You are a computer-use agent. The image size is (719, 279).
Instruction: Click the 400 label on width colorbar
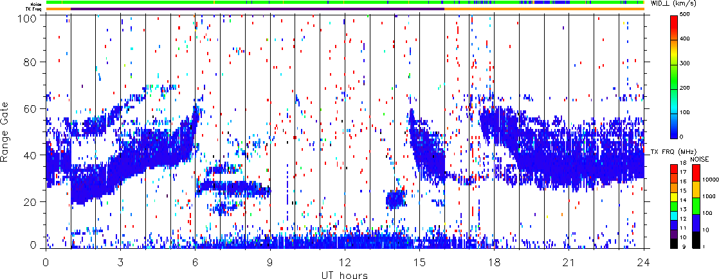point(685,40)
